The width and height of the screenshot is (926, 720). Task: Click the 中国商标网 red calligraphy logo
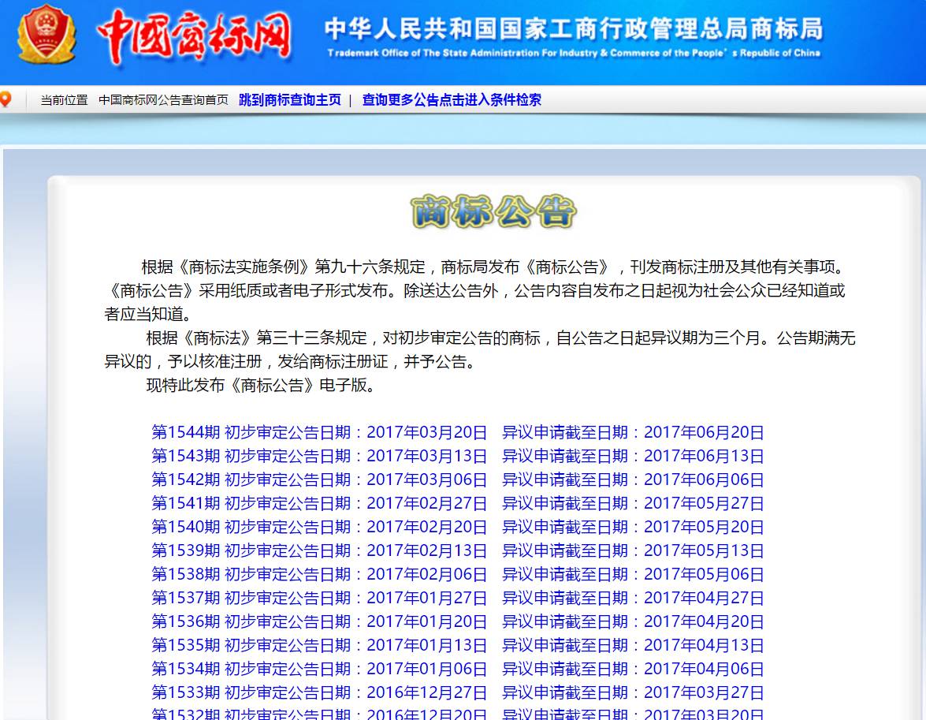(x=194, y=36)
